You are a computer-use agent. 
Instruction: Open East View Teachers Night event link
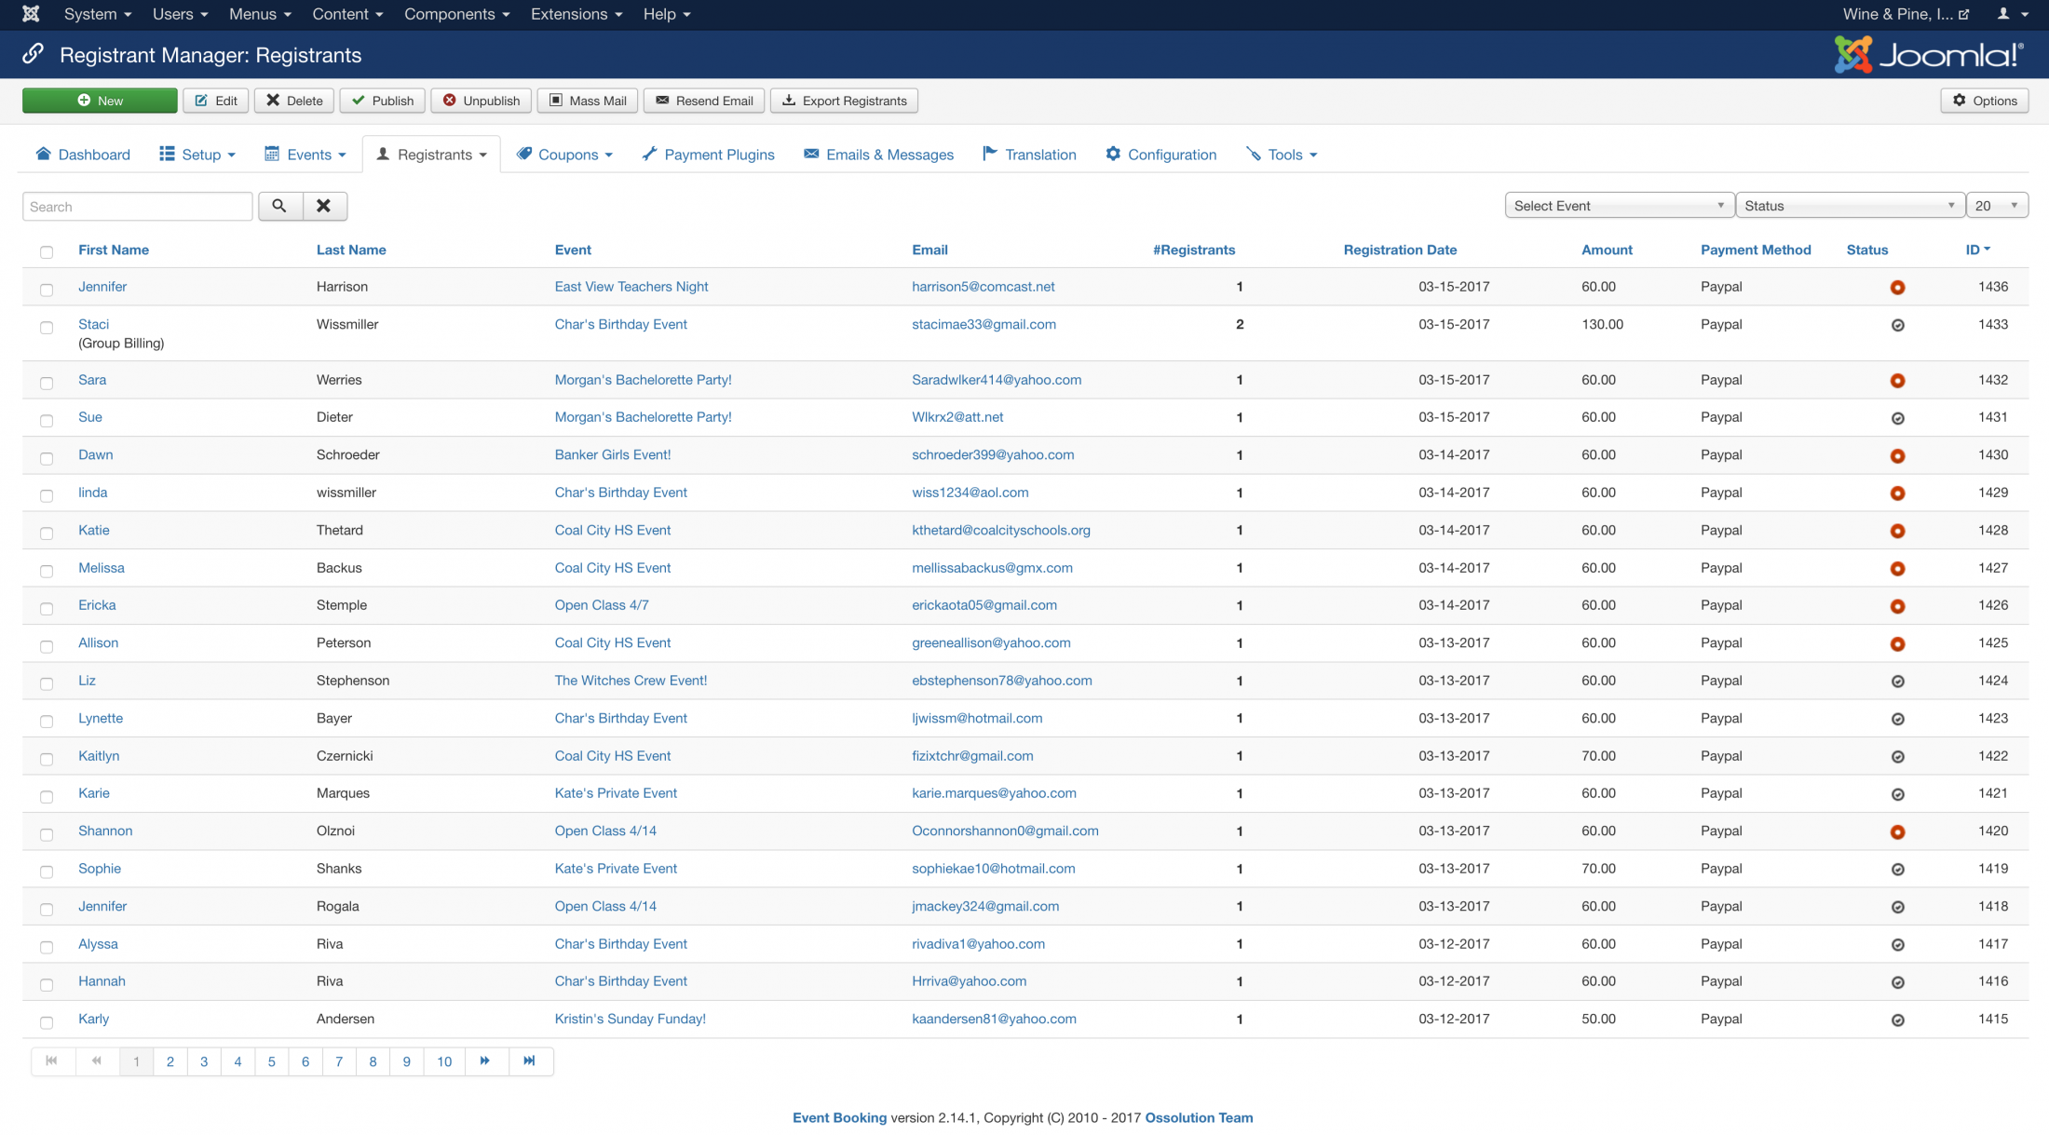(x=631, y=287)
